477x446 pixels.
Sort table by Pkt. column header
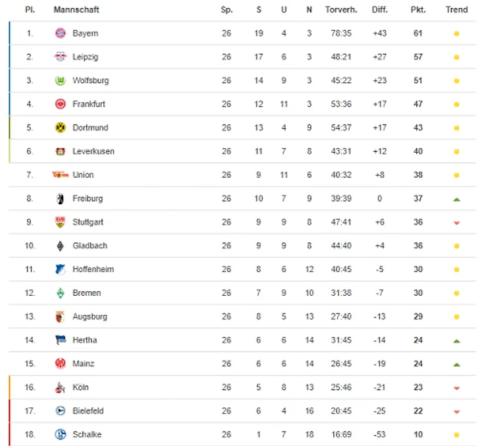pyautogui.click(x=418, y=10)
